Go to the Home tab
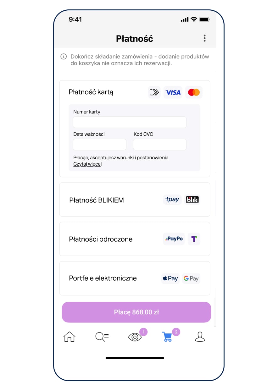The width and height of the screenshot is (278, 390). click(x=69, y=337)
